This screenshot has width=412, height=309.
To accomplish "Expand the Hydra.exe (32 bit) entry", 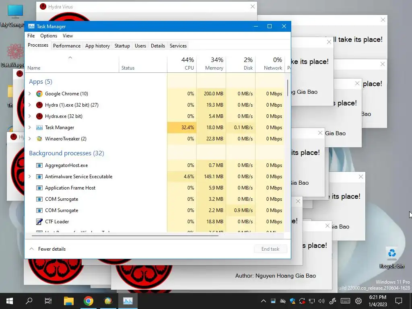I will [30, 116].
